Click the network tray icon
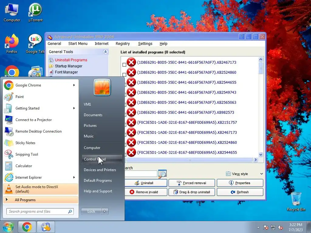The image size is (311, 233). coord(273,228)
